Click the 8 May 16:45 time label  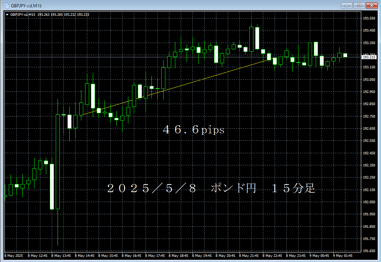point(131,256)
